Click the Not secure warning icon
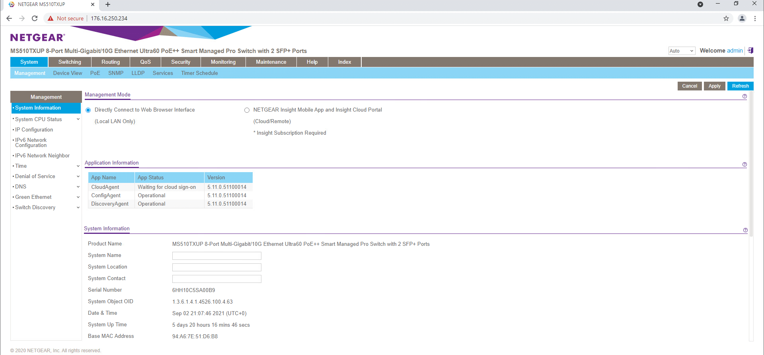Screen dimensions: 764x355 (51, 18)
